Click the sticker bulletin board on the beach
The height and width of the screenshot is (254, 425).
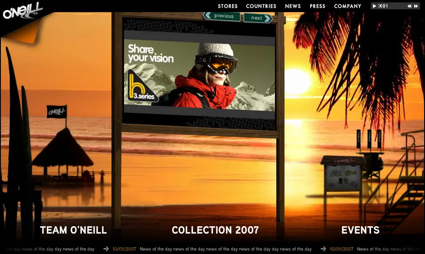click(x=343, y=174)
